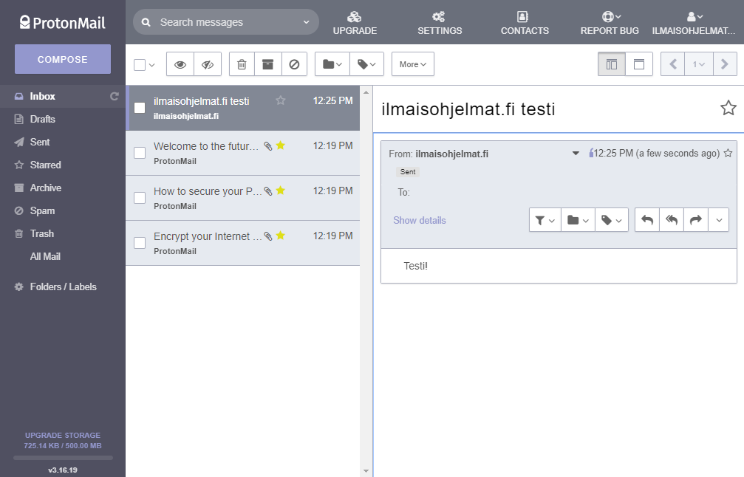Click the Mark as read eye icon

click(180, 64)
